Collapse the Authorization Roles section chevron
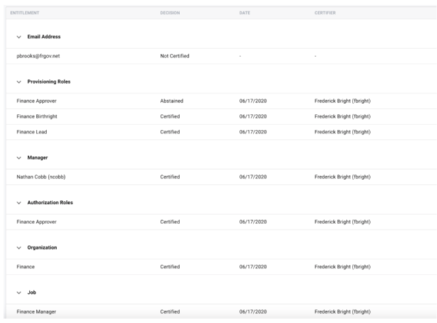Viewport: 437px width, 323px height. (x=19, y=202)
